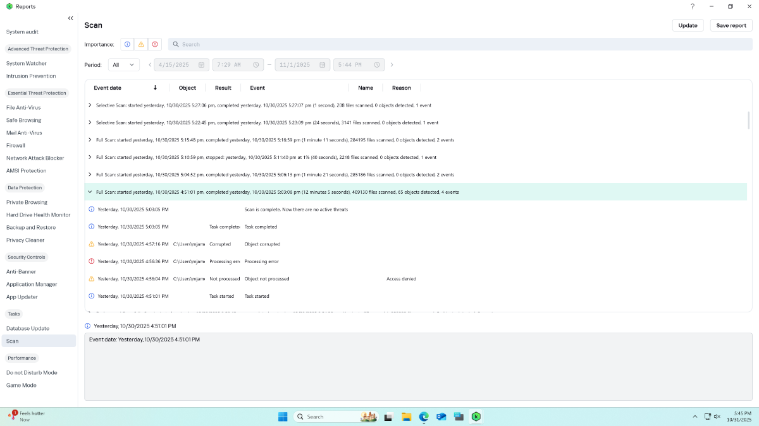Open help via question mark icon
This screenshot has width=759, height=426.
click(x=693, y=6)
